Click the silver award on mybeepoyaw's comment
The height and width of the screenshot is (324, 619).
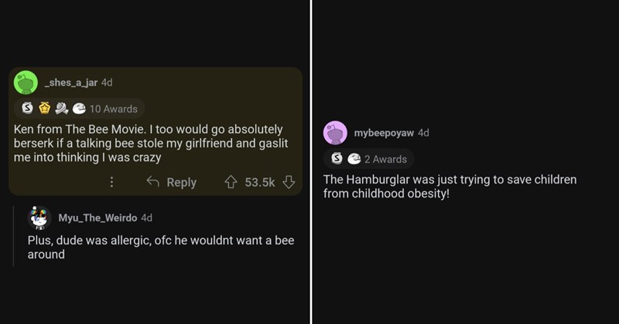[x=337, y=159]
